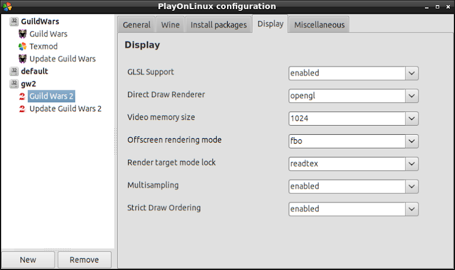Click the 'opengl' renderer value field

[x=347, y=95]
